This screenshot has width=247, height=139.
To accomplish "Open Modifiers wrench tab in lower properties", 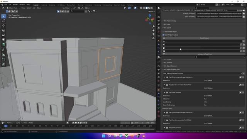I will pos(159,93).
